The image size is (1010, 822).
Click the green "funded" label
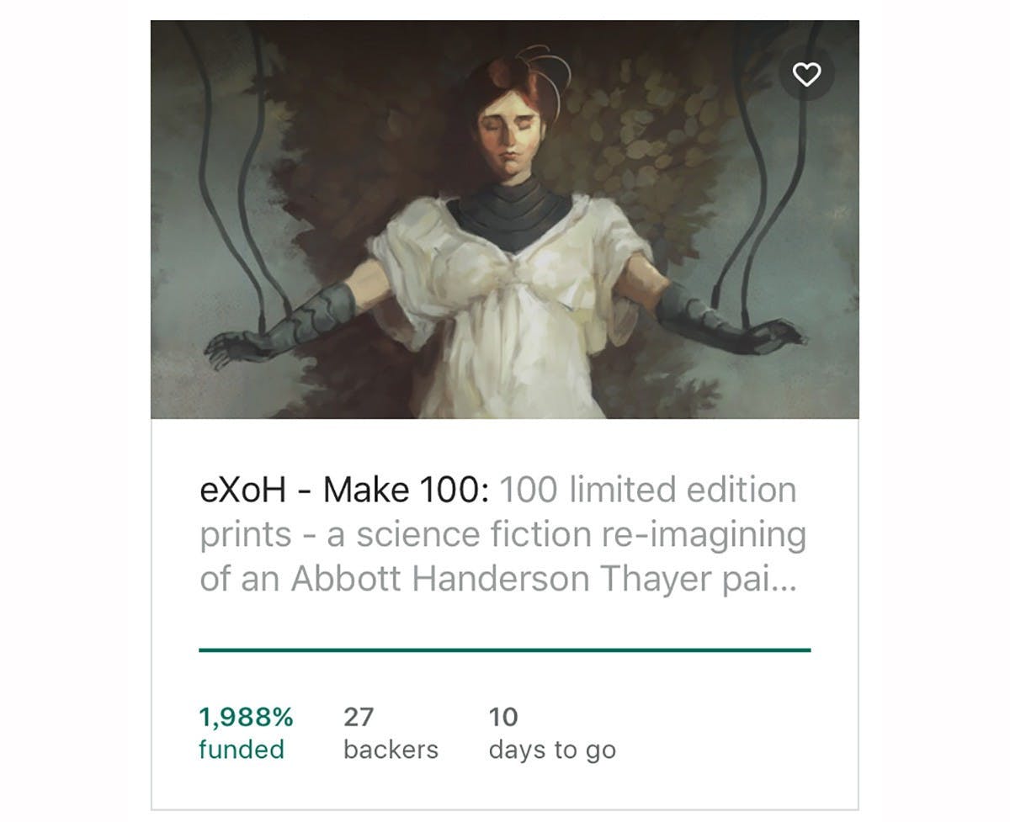point(242,749)
